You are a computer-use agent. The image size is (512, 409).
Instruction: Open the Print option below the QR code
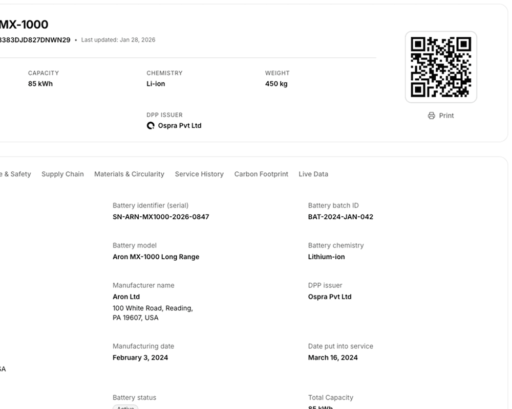pos(440,116)
